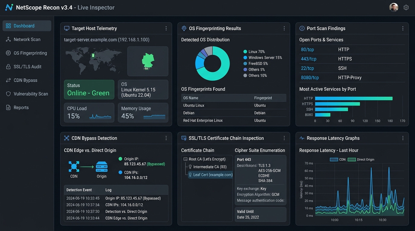Open the SSL/TLS Audit section
The image size is (415, 231).
[27, 67]
